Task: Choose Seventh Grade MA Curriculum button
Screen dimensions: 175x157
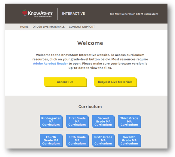Action: click(130, 140)
